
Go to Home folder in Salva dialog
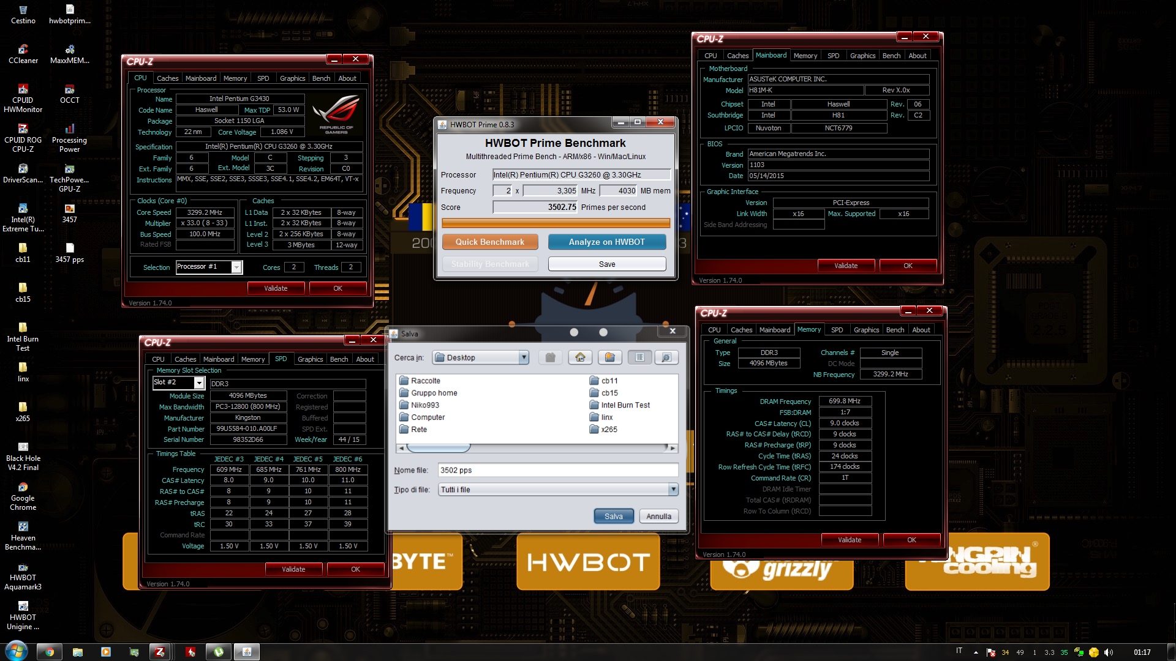580,357
